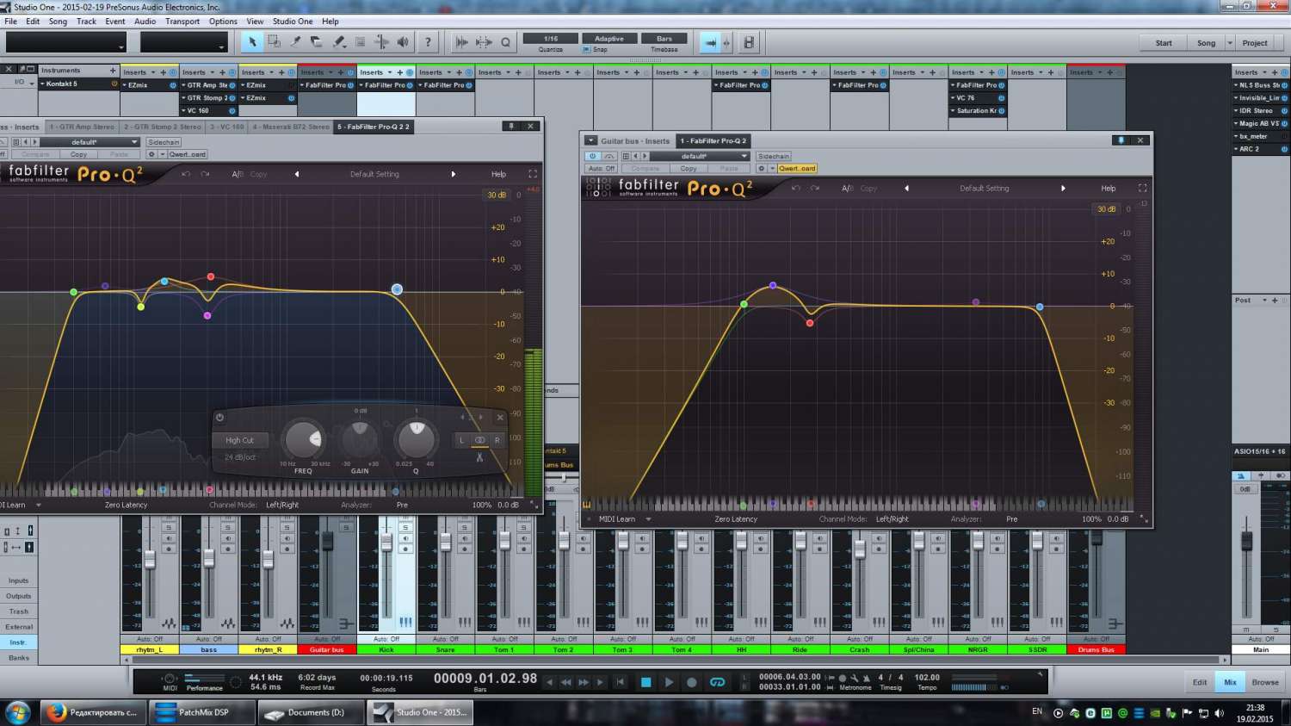
Task: Select the Eraser tool in the toolbar
Action: pos(317,41)
